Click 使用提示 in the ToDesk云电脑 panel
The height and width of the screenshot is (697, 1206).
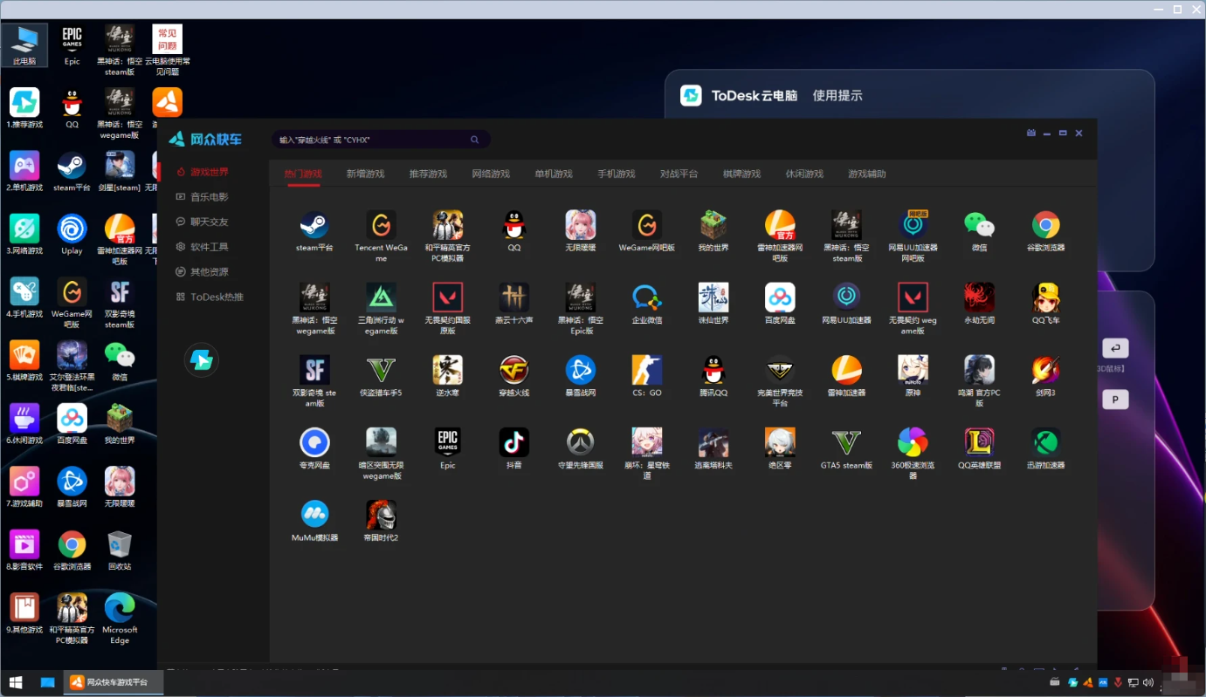point(837,96)
